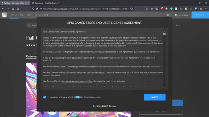Go to the browser home page
This screenshot has width=209, height=117.
click(x=18, y=9)
